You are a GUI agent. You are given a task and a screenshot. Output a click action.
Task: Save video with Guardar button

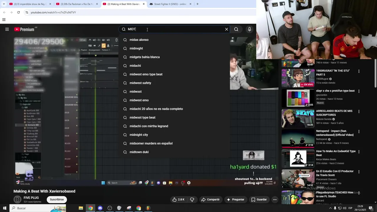pyautogui.click(x=259, y=199)
